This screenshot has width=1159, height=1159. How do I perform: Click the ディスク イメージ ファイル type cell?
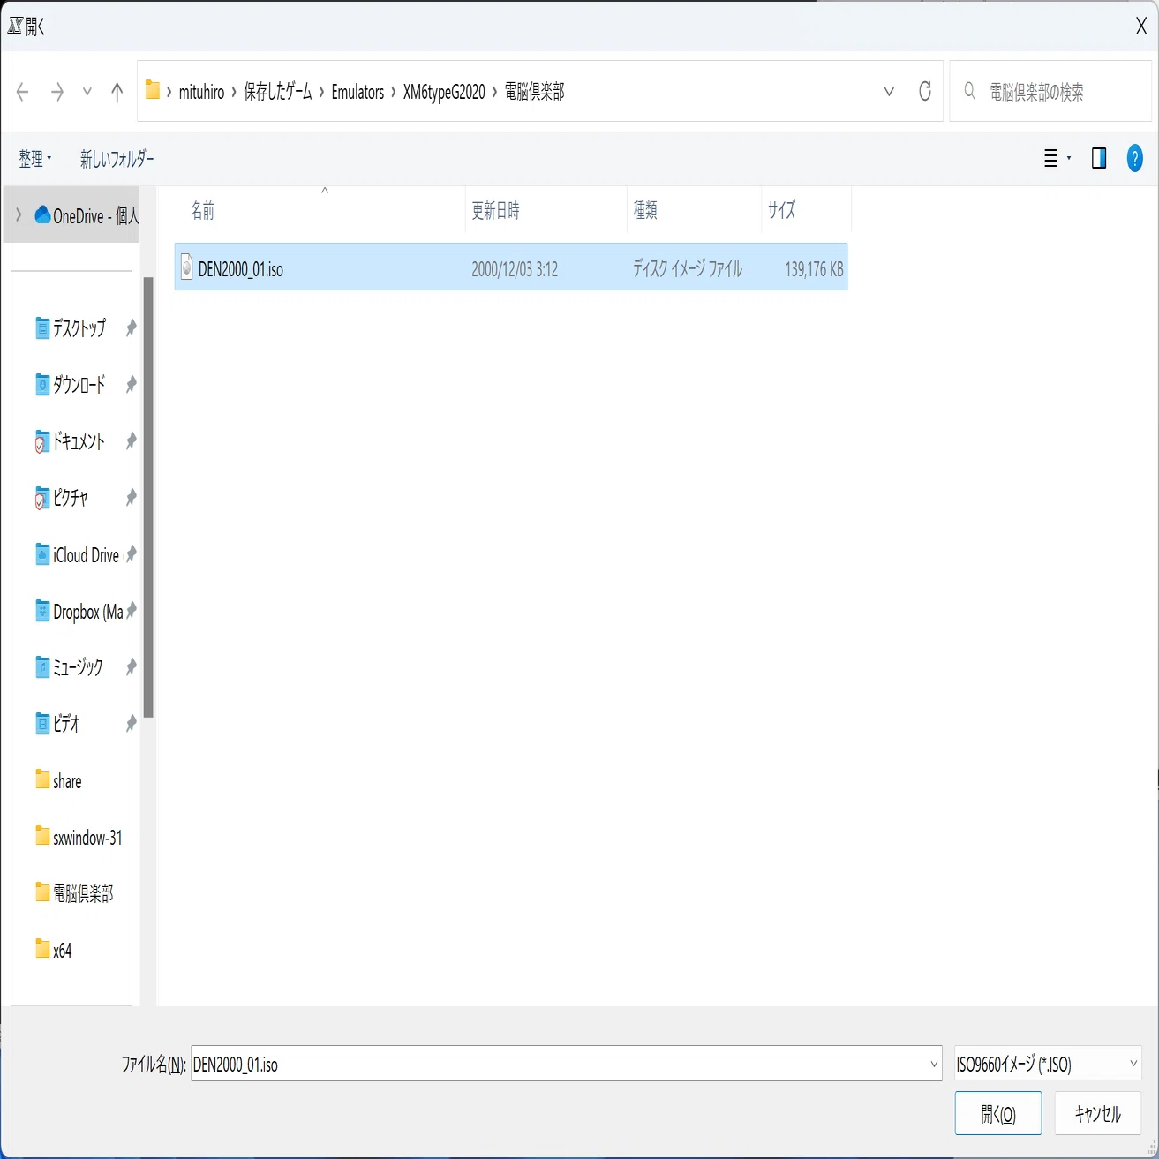pyautogui.click(x=688, y=269)
